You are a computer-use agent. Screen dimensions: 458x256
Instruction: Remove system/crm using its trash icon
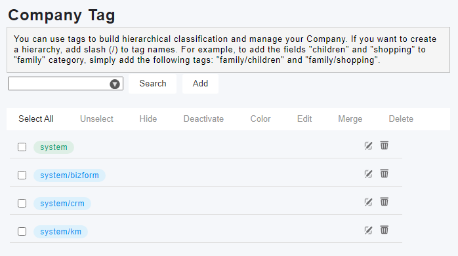385,202
